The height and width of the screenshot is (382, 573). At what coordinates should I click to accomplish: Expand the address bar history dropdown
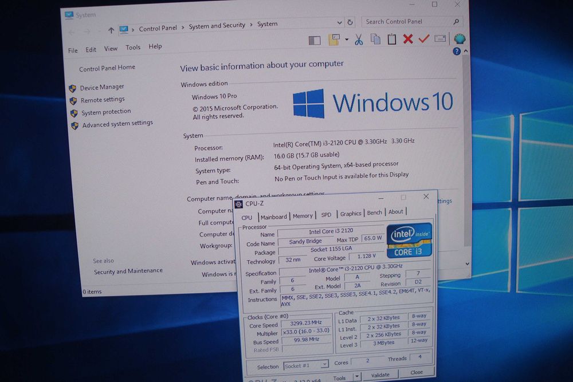click(339, 23)
